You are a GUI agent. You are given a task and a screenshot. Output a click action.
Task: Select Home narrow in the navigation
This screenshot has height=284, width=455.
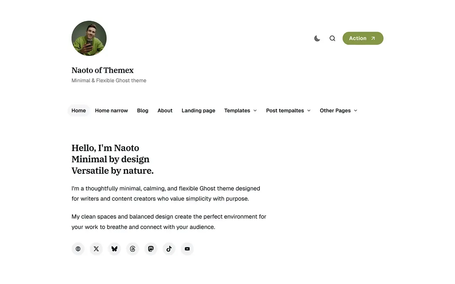111,110
